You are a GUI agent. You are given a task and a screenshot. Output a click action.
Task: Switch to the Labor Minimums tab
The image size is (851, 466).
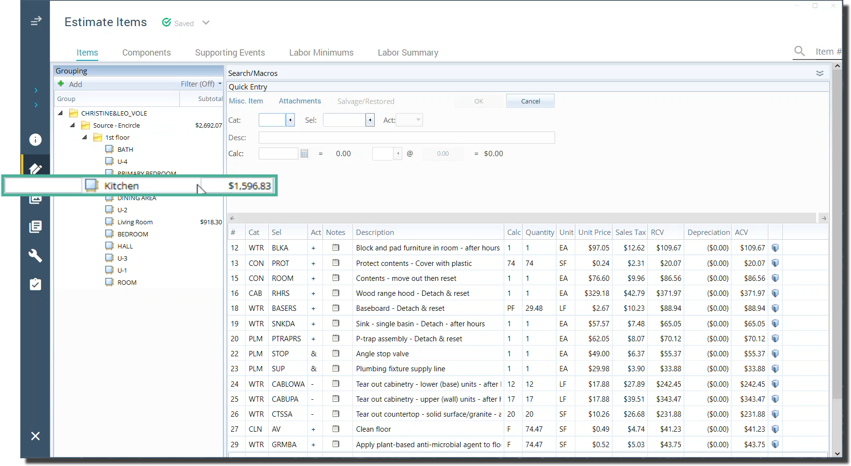coord(322,53)
